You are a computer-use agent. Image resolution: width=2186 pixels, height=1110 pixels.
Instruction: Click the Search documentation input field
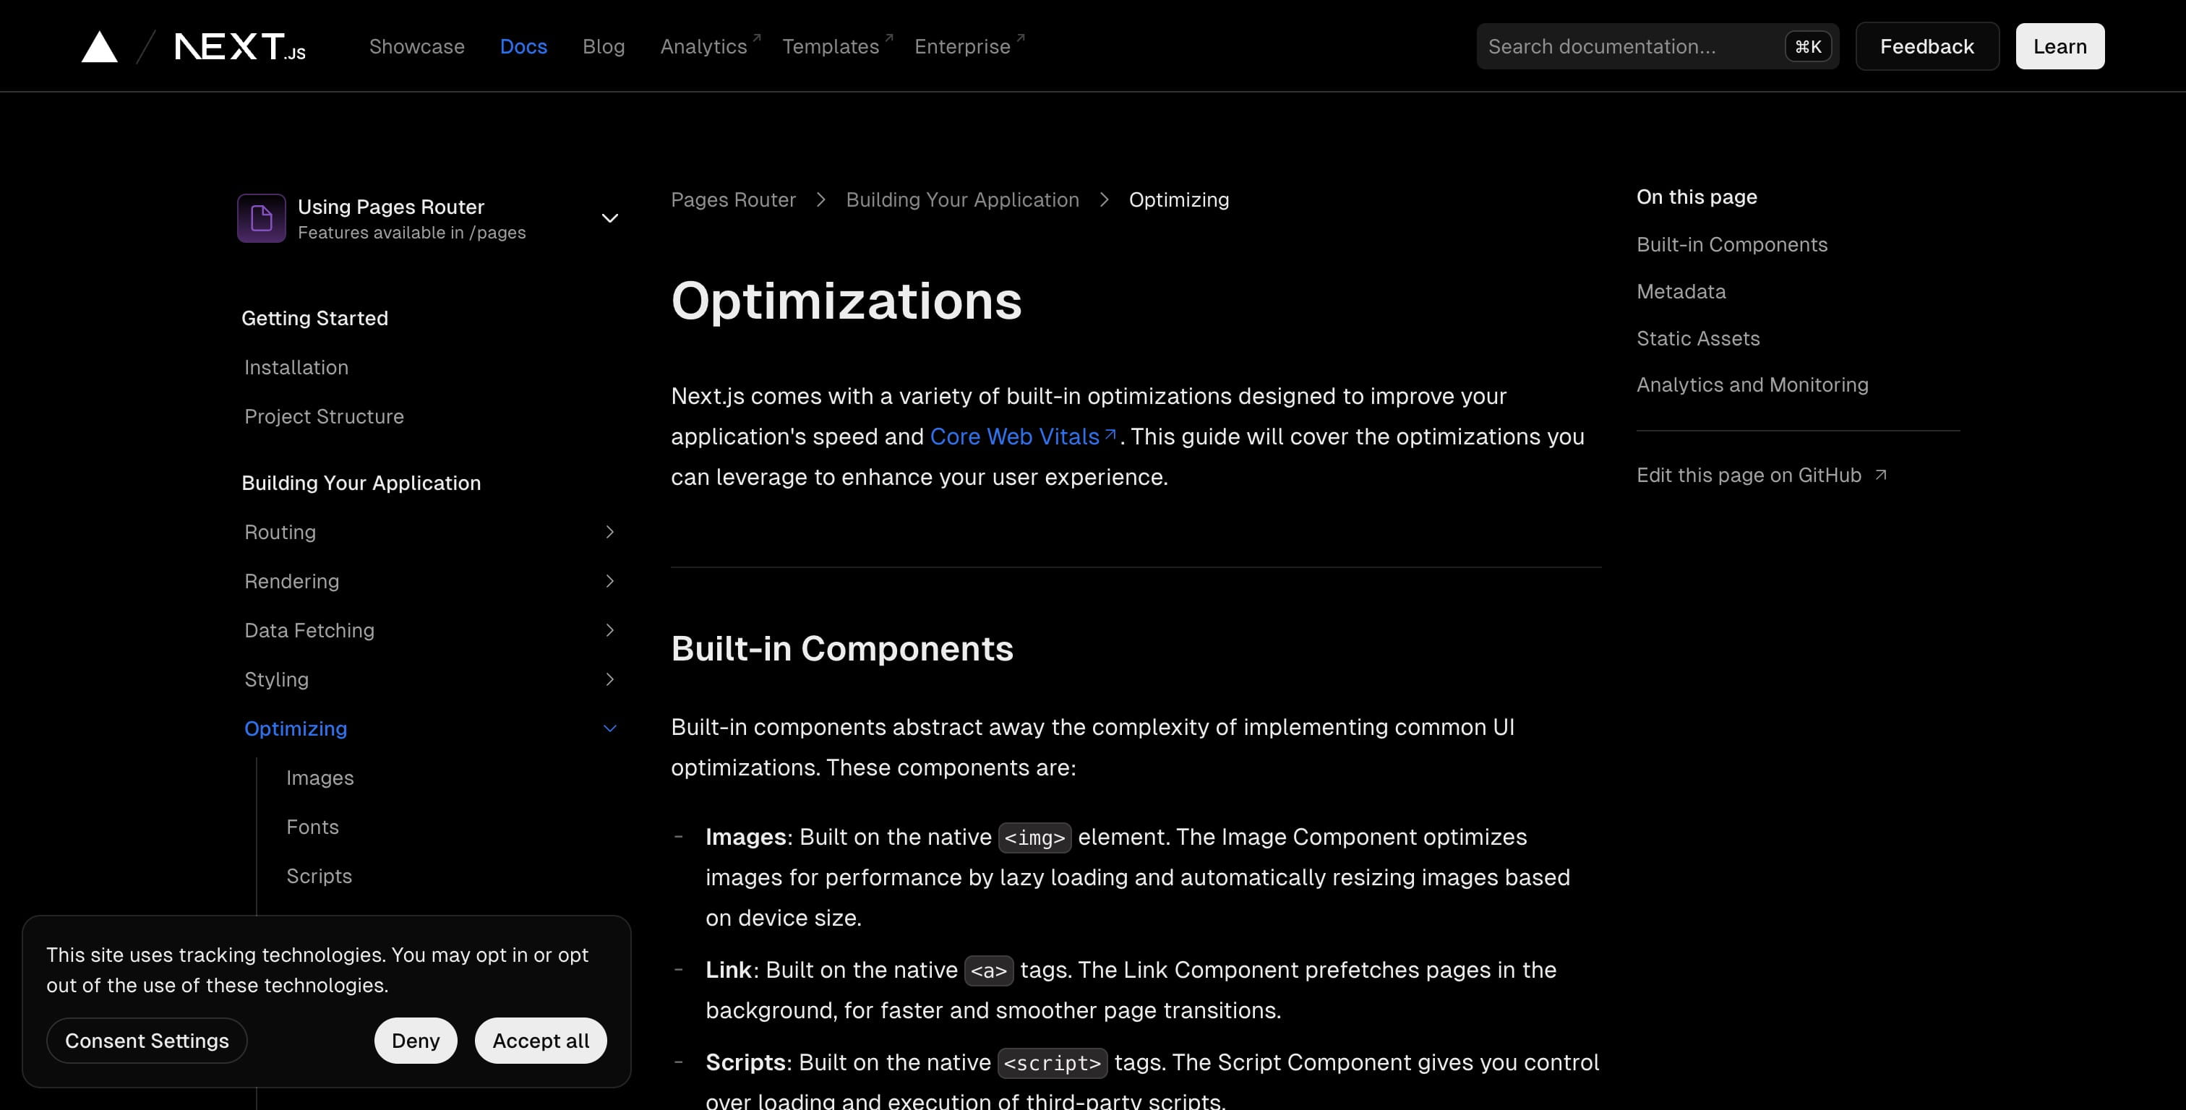(1638, 46)
